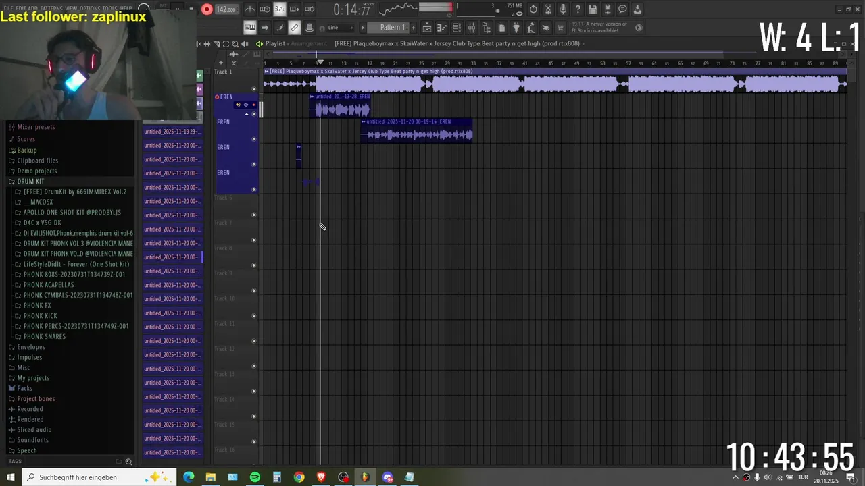Open the Line snap dropdown

(341, 28)
